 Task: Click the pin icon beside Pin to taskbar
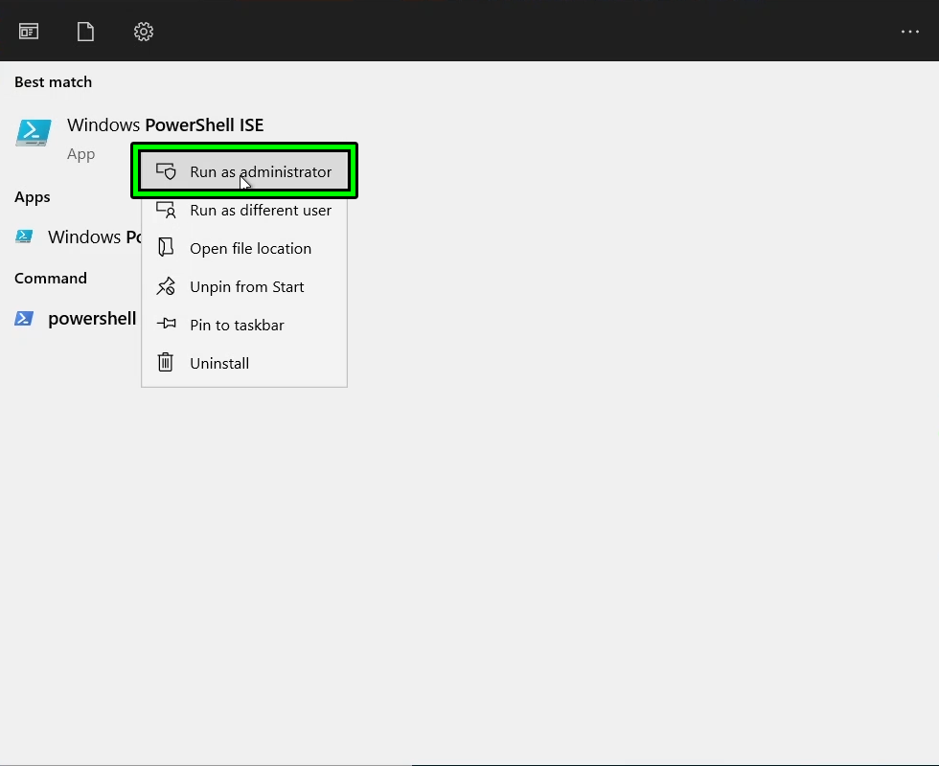click(x=165, y=325)
